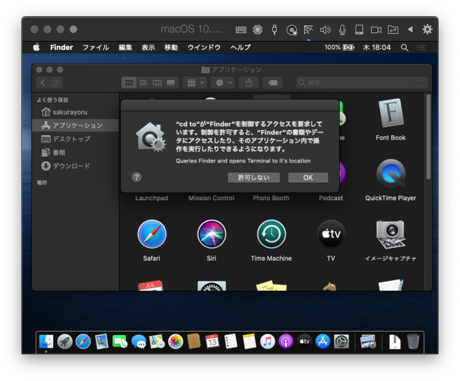Go back in Finder window
Screen dimensions: 460x381
coord(43,83)
